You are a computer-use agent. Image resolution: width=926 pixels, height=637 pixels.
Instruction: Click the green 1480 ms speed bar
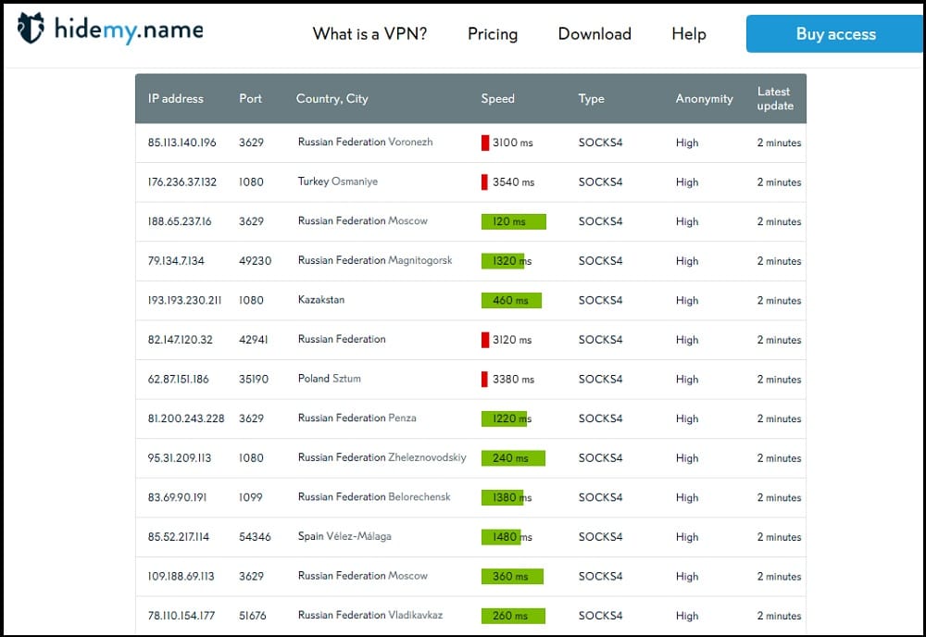click(501, 537)
